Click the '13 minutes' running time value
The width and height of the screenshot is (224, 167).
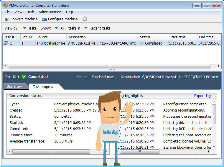coord(63,135)
